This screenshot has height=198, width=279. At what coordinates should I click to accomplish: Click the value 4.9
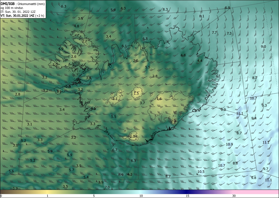click(61, 49)
